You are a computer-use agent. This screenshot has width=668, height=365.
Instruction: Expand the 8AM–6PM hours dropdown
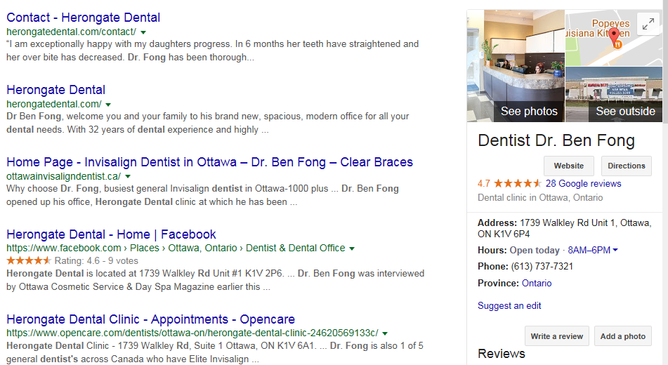[x=615, y=251]
